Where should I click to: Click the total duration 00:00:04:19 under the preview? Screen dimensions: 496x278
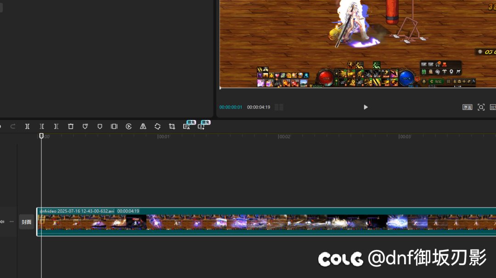click(x=259, y=107)
